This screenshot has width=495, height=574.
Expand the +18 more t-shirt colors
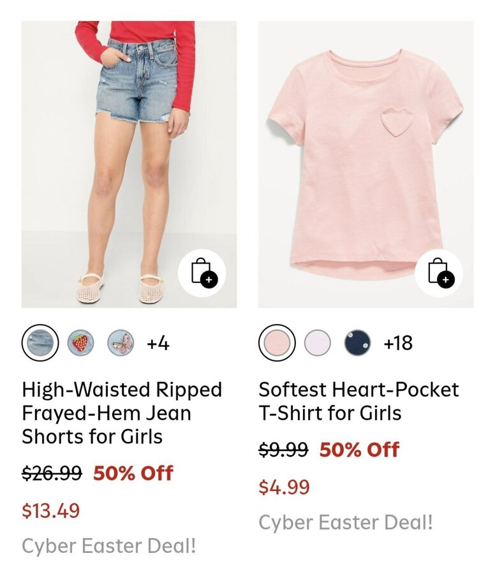[398, 344]
